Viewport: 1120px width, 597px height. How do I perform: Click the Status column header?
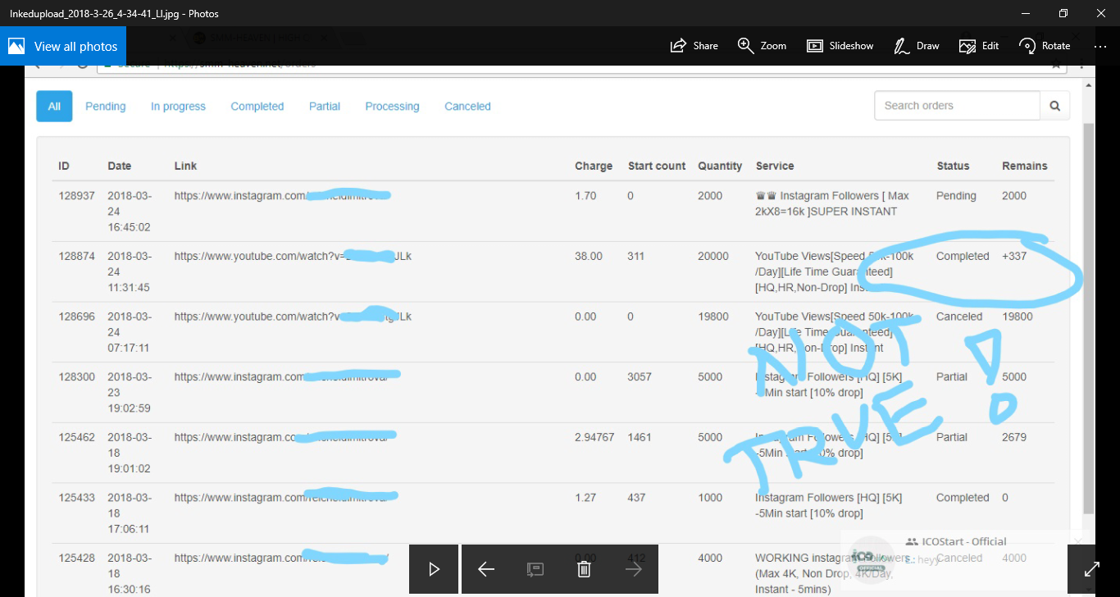[x=953, y=166]
